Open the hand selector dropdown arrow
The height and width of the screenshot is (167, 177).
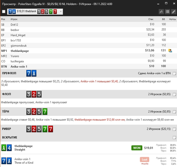click(x=61, y=12)
